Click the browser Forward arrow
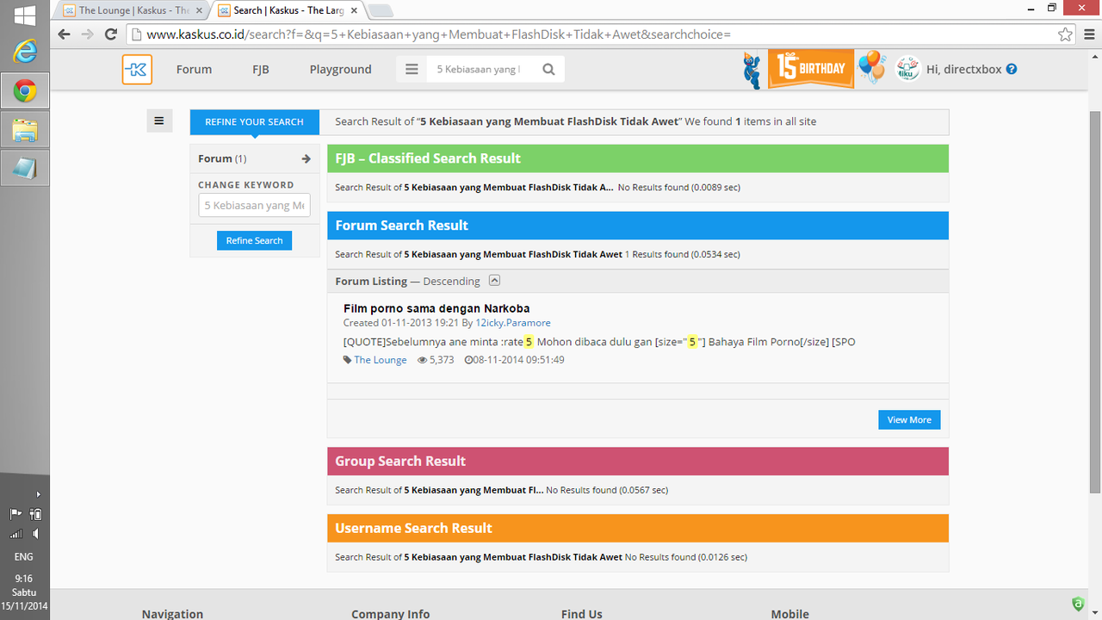Viewport: 1102px width, 620px height. point(87,34)
